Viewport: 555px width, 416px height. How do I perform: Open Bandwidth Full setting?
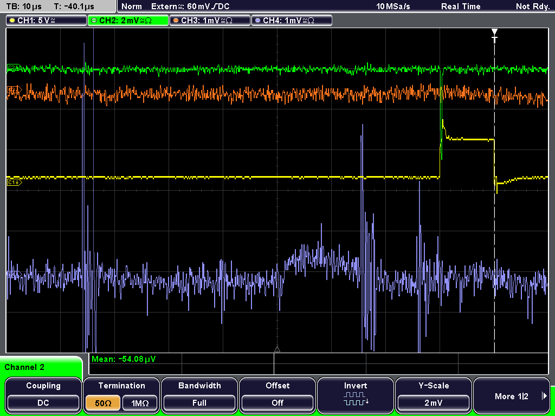pos(199,395)
